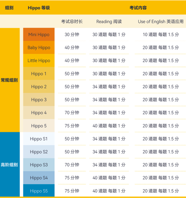Select the Hippo S2 level cell

[39, 152]
